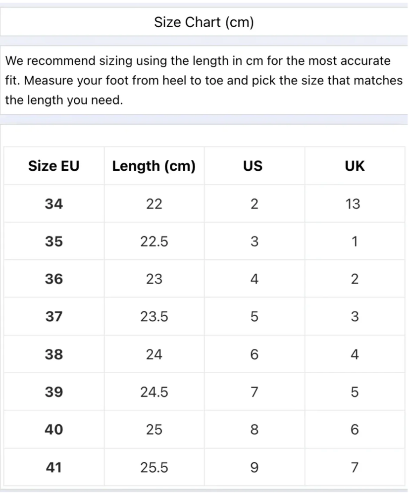Click EU size 36 cell
This screenshot has width=409, height=493.
53,279
